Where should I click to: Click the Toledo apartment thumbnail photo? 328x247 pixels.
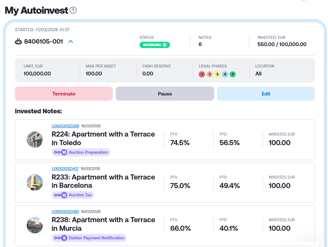pos(35,139)
